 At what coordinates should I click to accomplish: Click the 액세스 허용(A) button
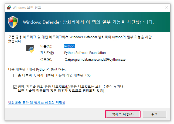123,114
